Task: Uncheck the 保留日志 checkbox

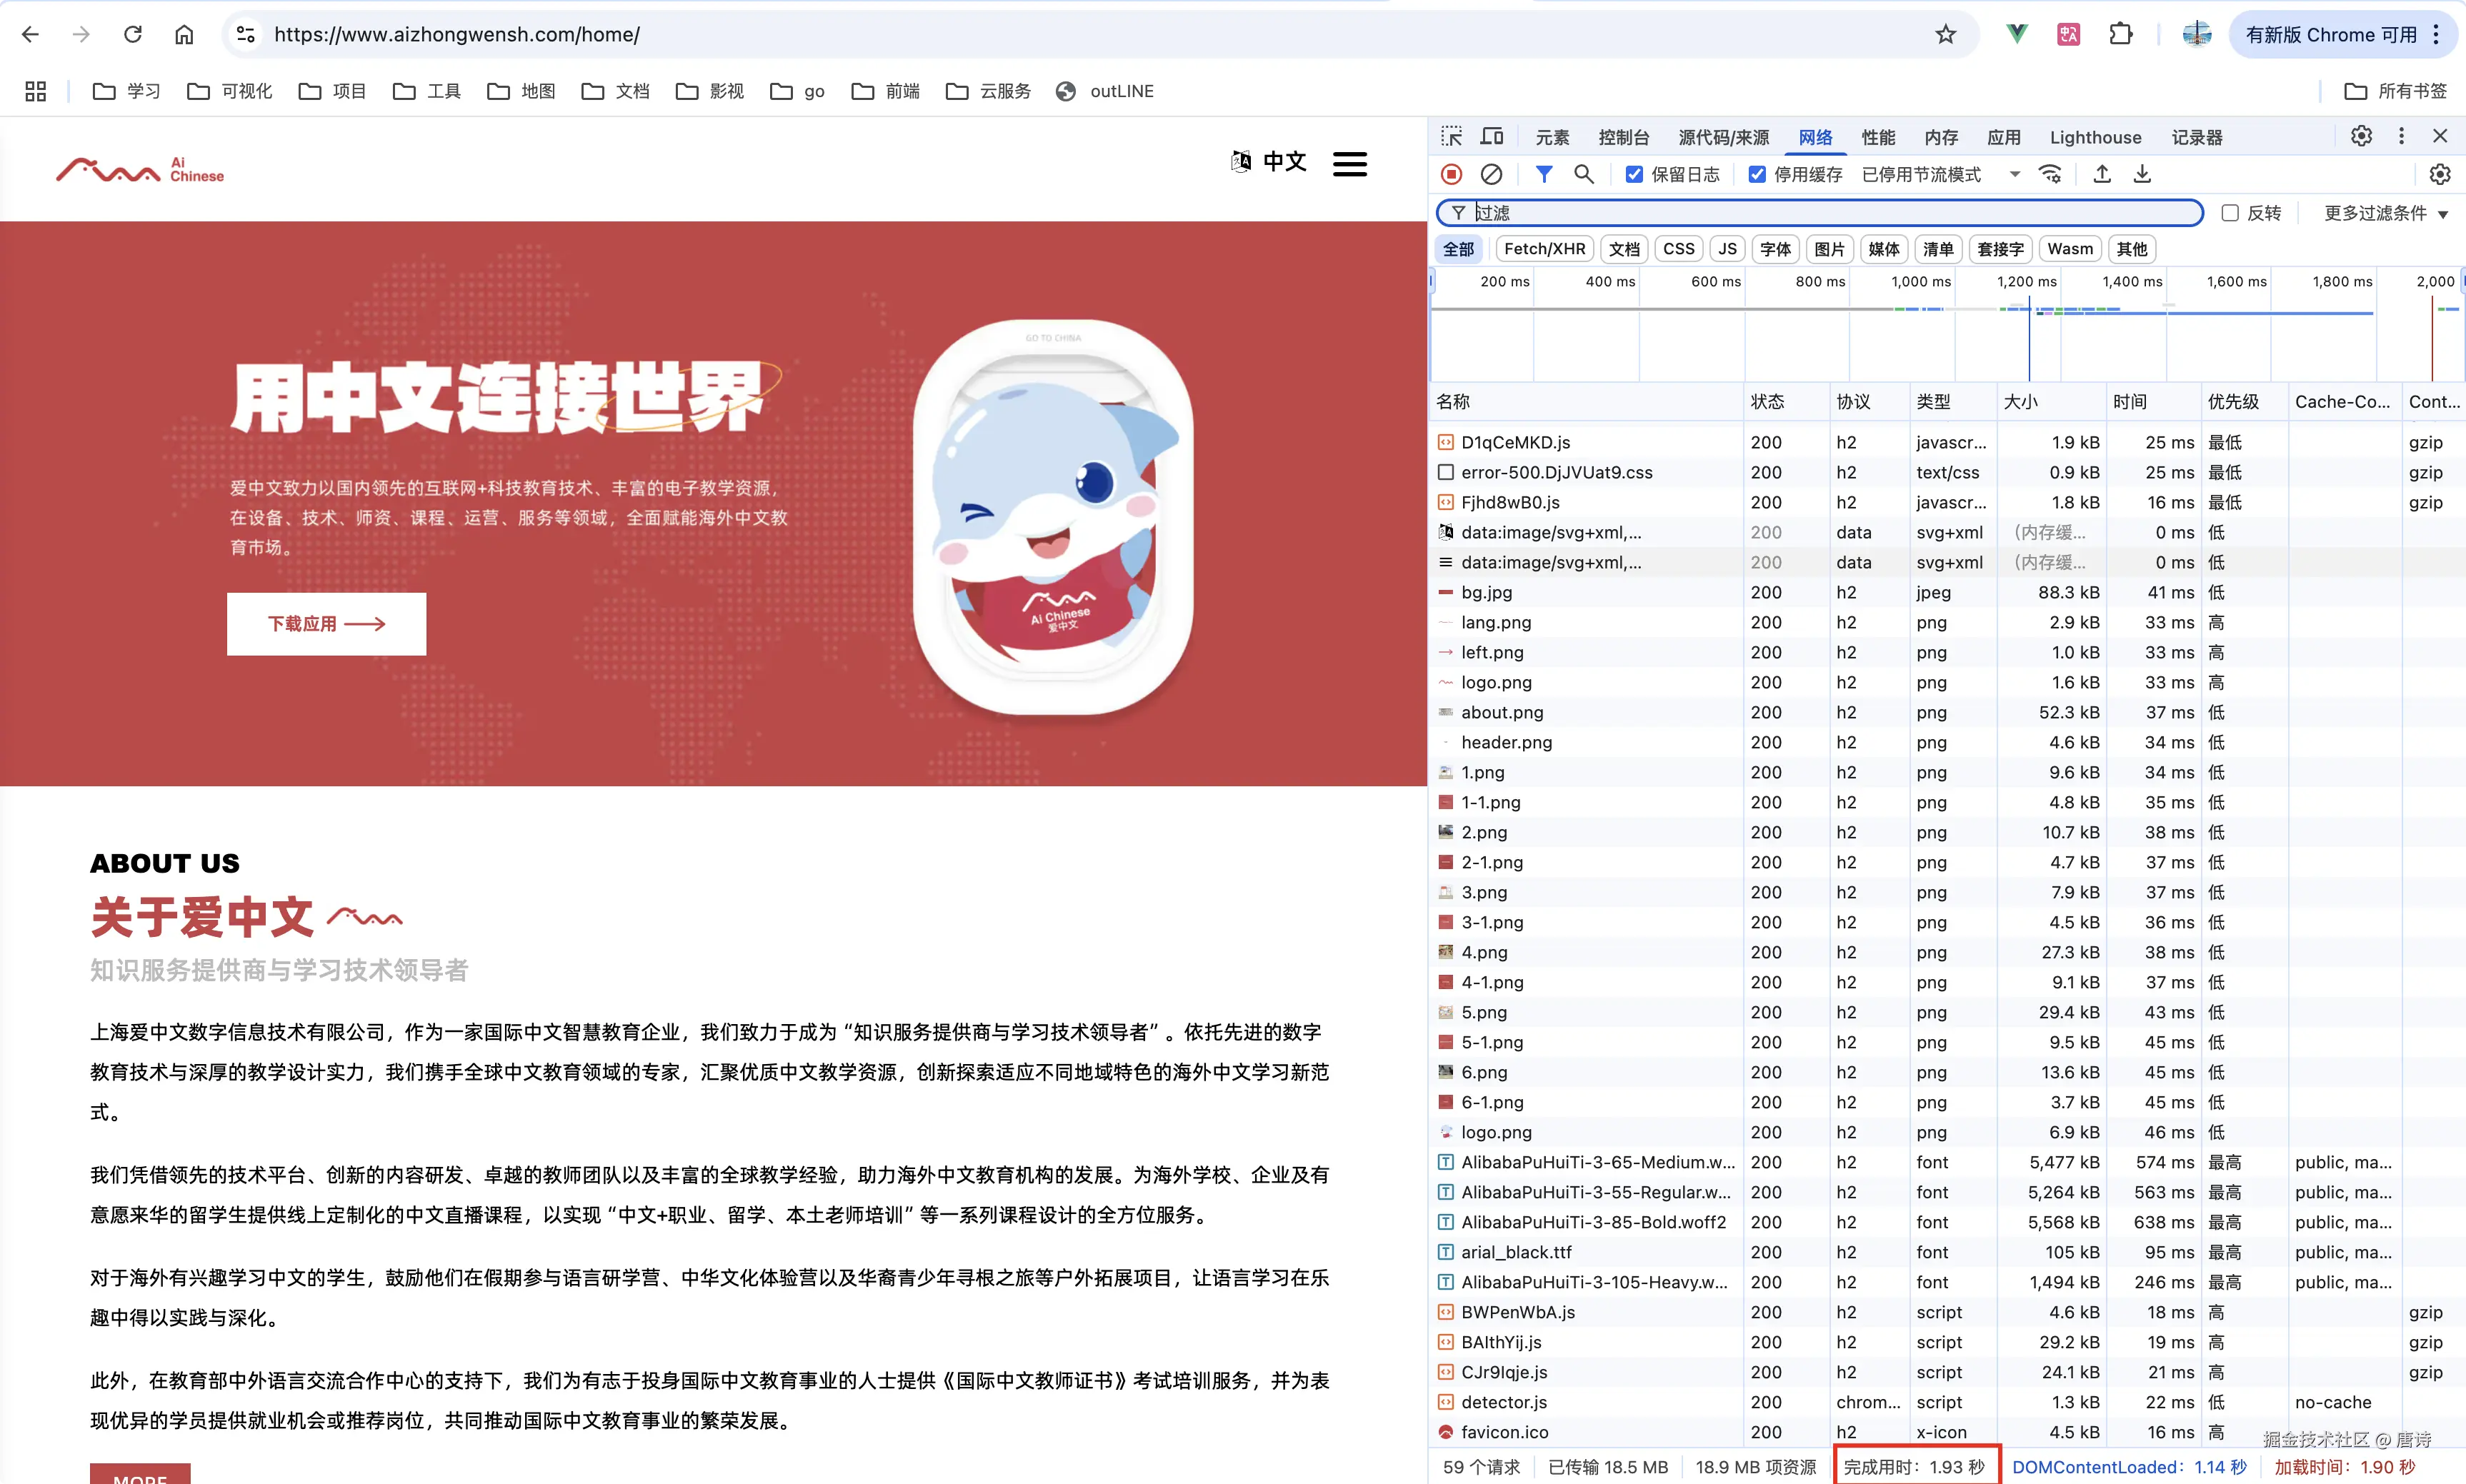Action: coord(1634,174)
